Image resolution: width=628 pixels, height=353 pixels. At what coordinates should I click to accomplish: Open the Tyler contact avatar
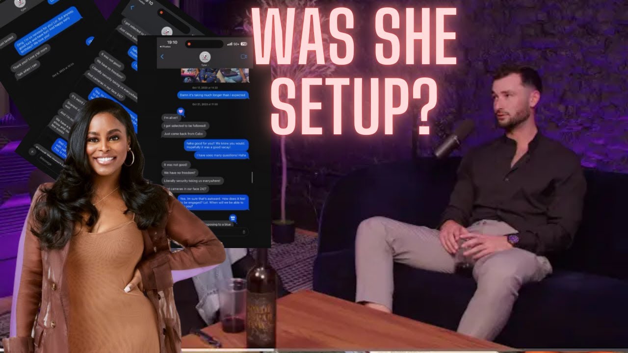(205, 57)
